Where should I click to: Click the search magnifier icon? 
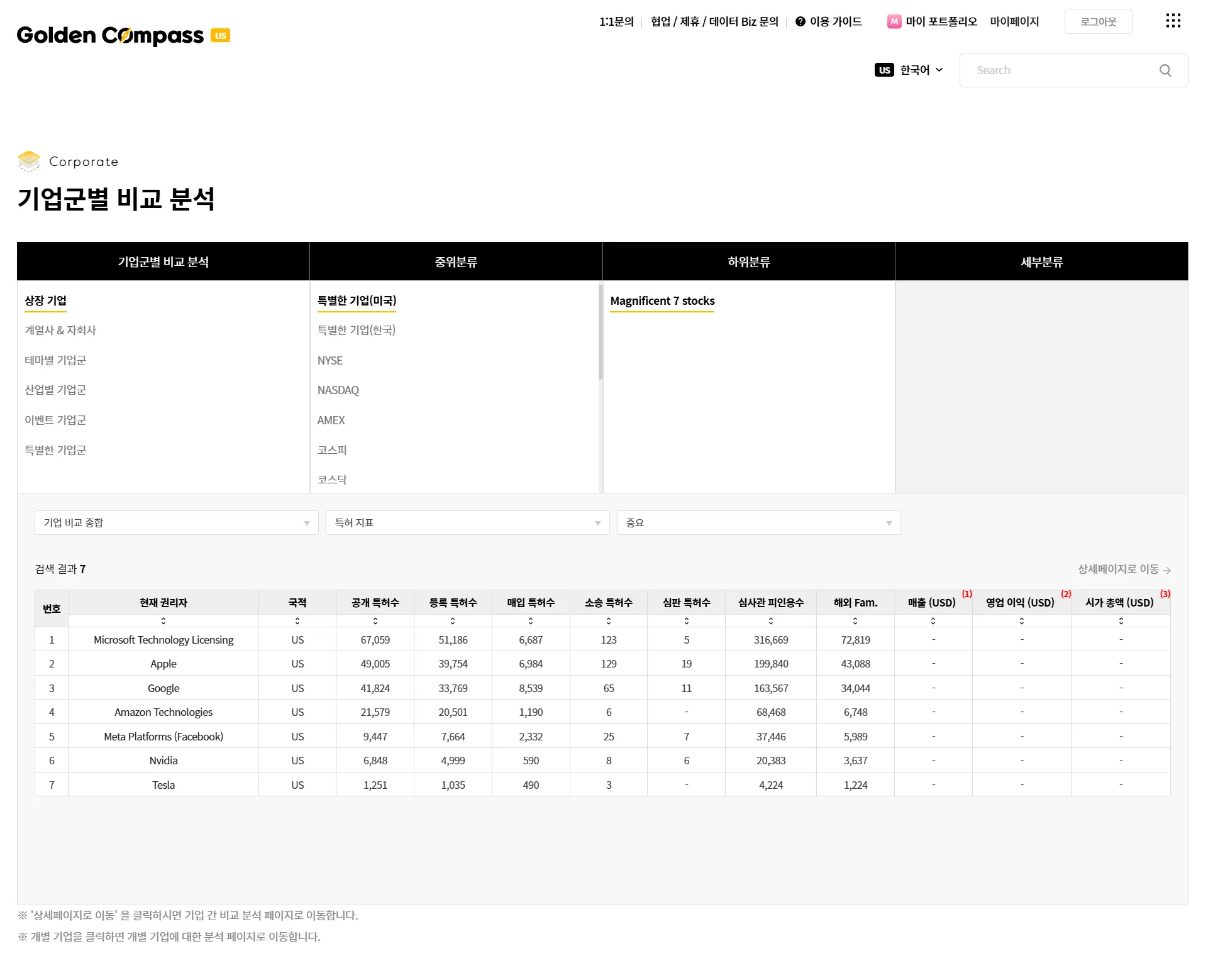1165,70
